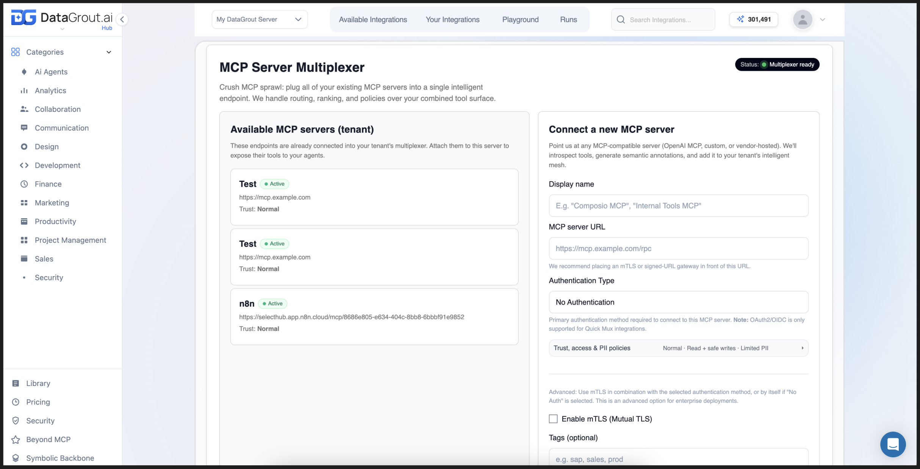The width and height of the screenshot is (920, 469).
Task: Click the user avatar icon
Action: pos(803,20)
